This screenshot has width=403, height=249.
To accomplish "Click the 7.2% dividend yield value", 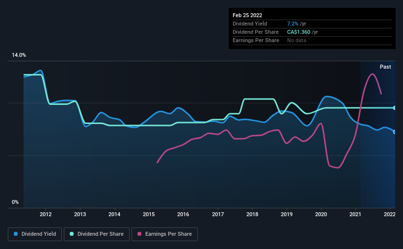I will 293,24.
